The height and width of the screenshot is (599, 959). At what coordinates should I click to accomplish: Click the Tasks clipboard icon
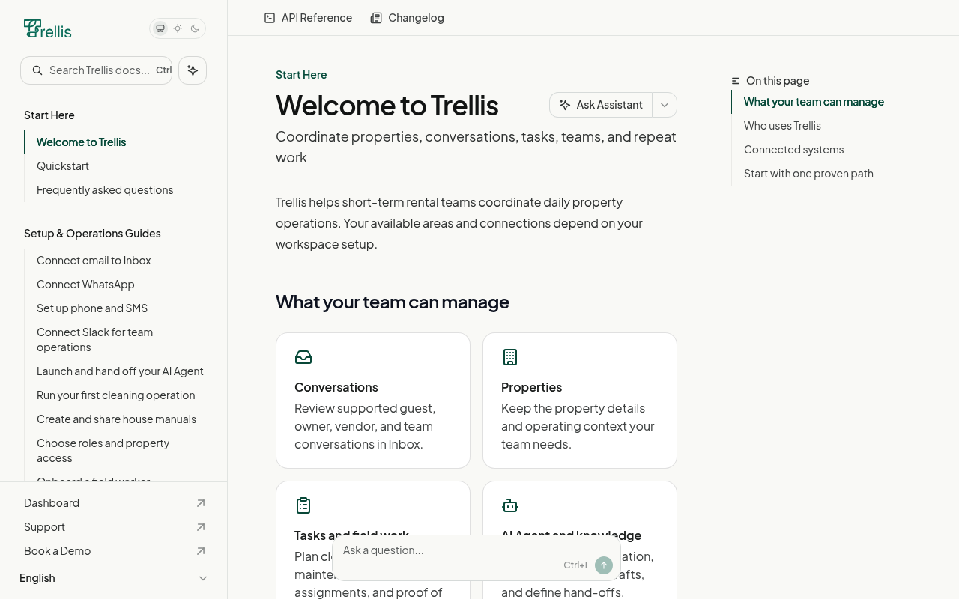tap(303, 505)
